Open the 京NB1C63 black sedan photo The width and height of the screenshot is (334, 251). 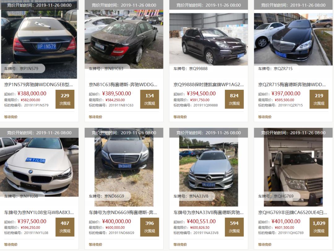(x=124, y=34)
